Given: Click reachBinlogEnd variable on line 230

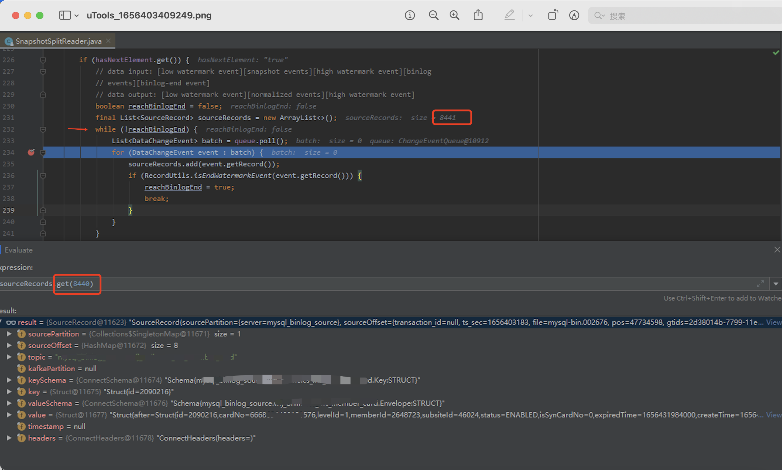Looking at the screenshot, I should (157, 106).
